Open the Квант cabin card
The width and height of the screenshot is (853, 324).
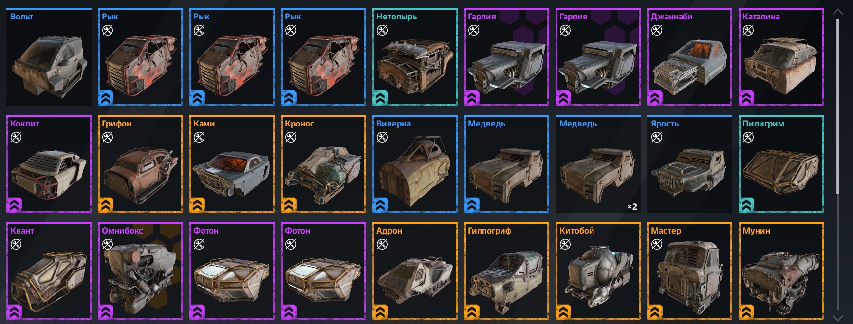coord(49,271)
